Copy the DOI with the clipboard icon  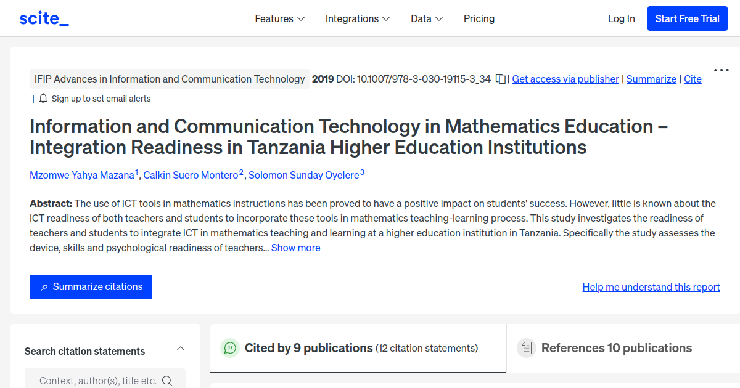point(501,79)
